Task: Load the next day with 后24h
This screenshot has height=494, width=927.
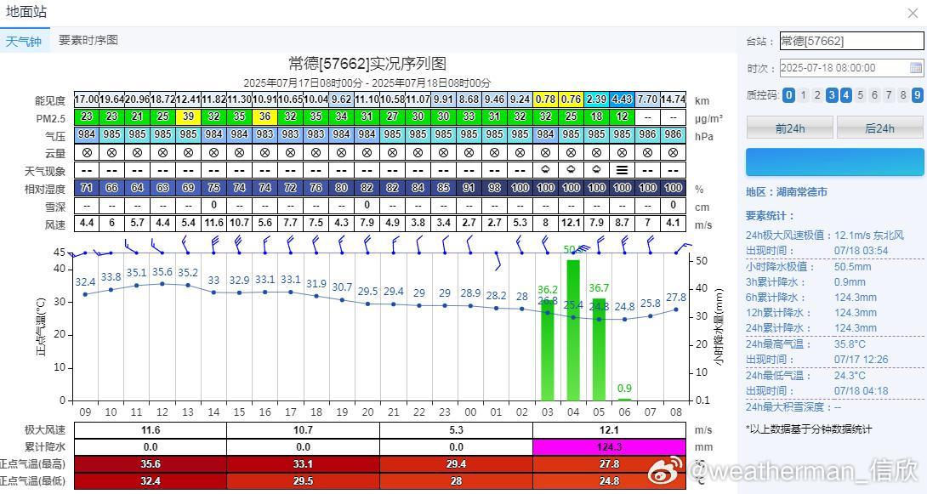Action: [x=879, y=128]
